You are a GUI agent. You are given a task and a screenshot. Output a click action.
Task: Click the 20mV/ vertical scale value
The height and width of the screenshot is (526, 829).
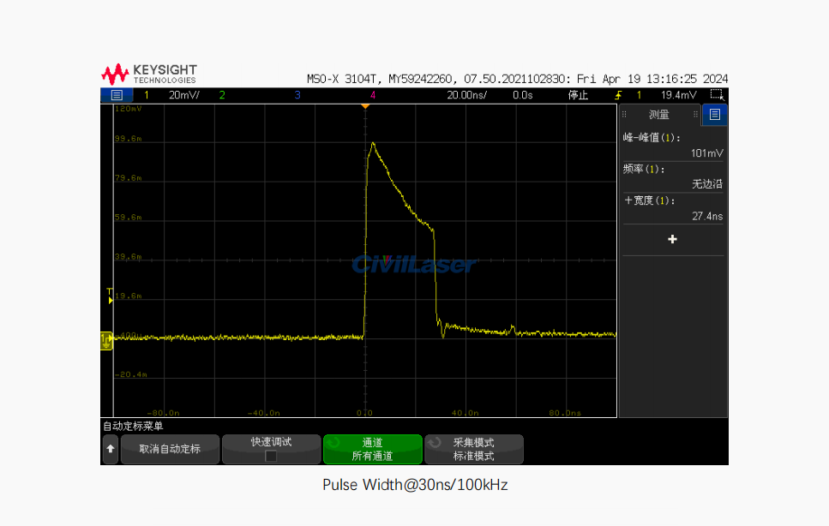(184, 95)
